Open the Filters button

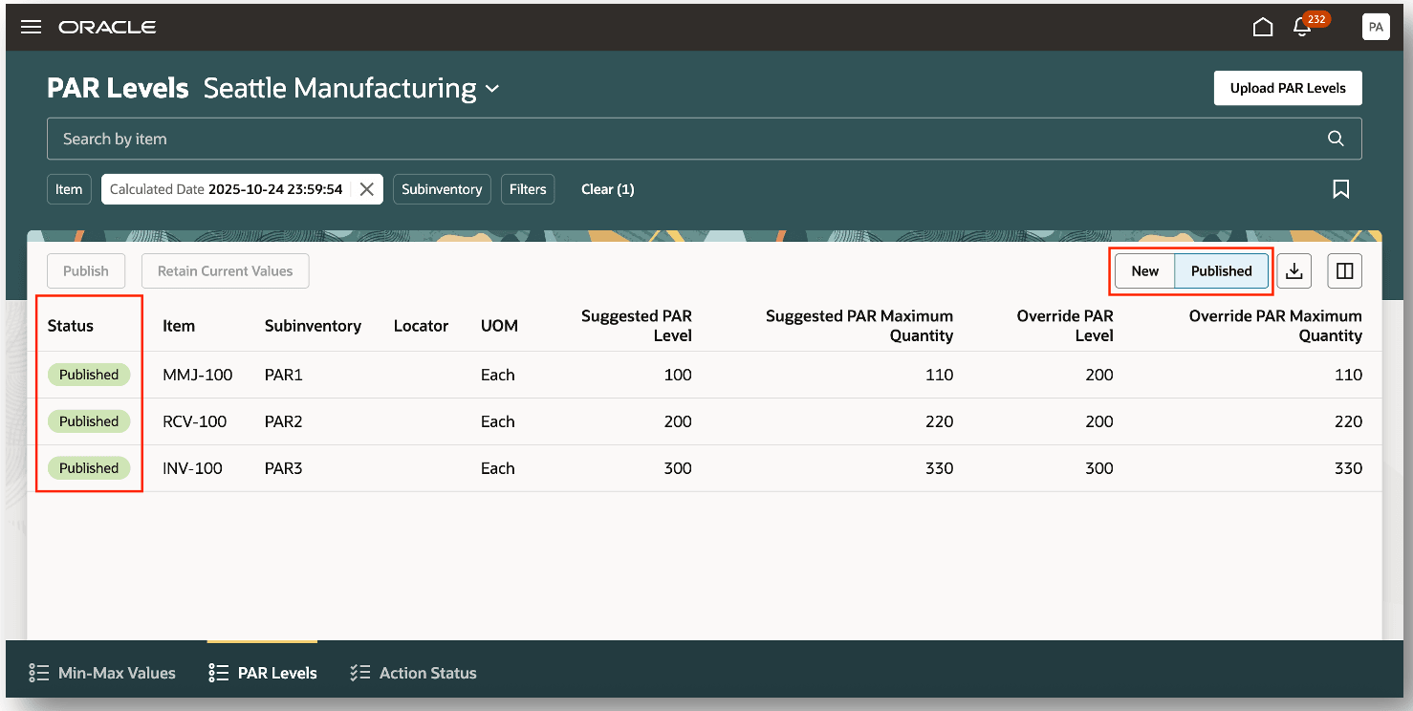(x=528, y=189)
